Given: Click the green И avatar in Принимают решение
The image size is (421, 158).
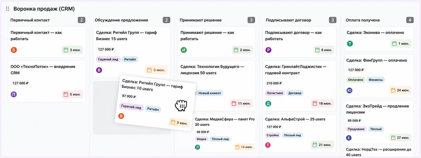Looking at the screenshot, I should click(184, 50).
